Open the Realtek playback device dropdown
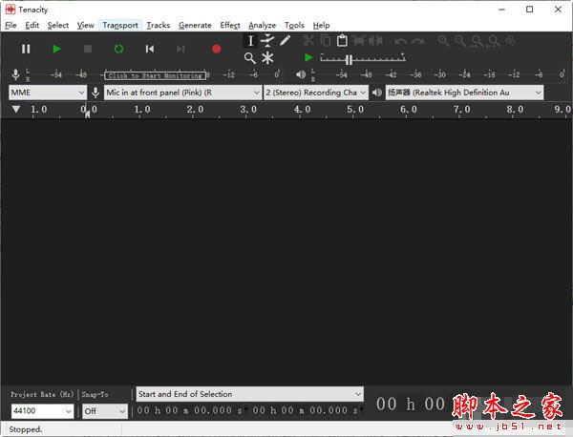The width and height of the screenshot is (573, 437). [x=464, y=93]
